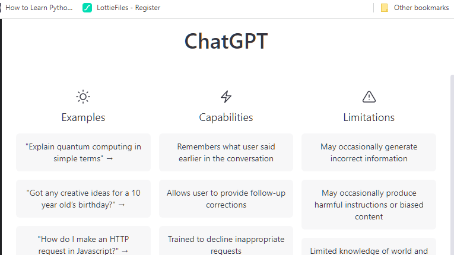This screenshot has width=454, height=255.
Task: Click the Examples column heading
Action: [83, 117]
